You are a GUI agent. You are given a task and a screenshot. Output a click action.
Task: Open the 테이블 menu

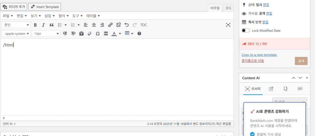[93, 16]
